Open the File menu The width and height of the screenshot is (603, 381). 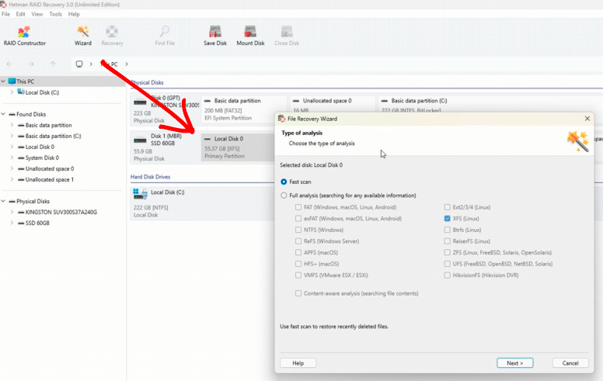coord(5,14)
